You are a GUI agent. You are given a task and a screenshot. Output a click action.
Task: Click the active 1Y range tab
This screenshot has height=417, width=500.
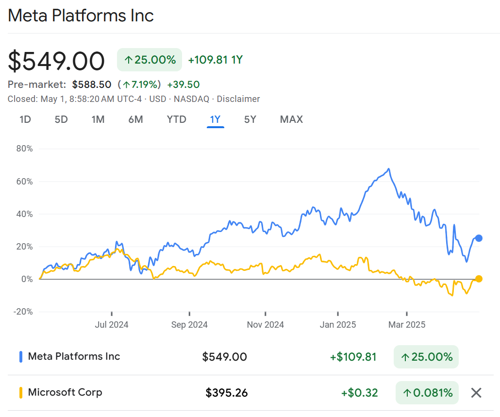(215, 119)
